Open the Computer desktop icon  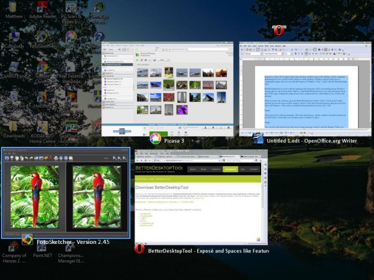[14, 40]
